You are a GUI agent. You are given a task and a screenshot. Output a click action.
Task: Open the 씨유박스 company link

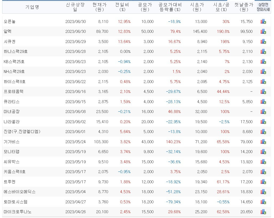11,162
